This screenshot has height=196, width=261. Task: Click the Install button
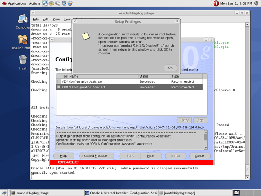coord(176,156)
